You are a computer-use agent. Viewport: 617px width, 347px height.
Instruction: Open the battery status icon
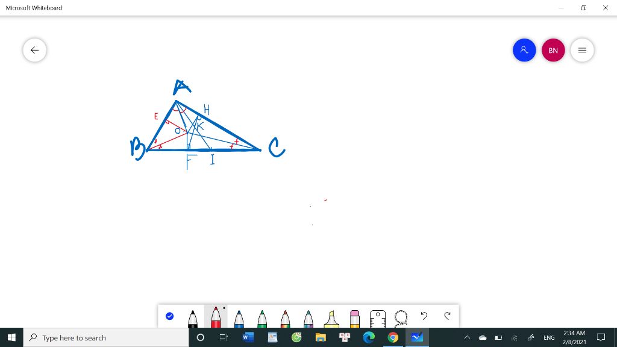click(x=498, y=337)
